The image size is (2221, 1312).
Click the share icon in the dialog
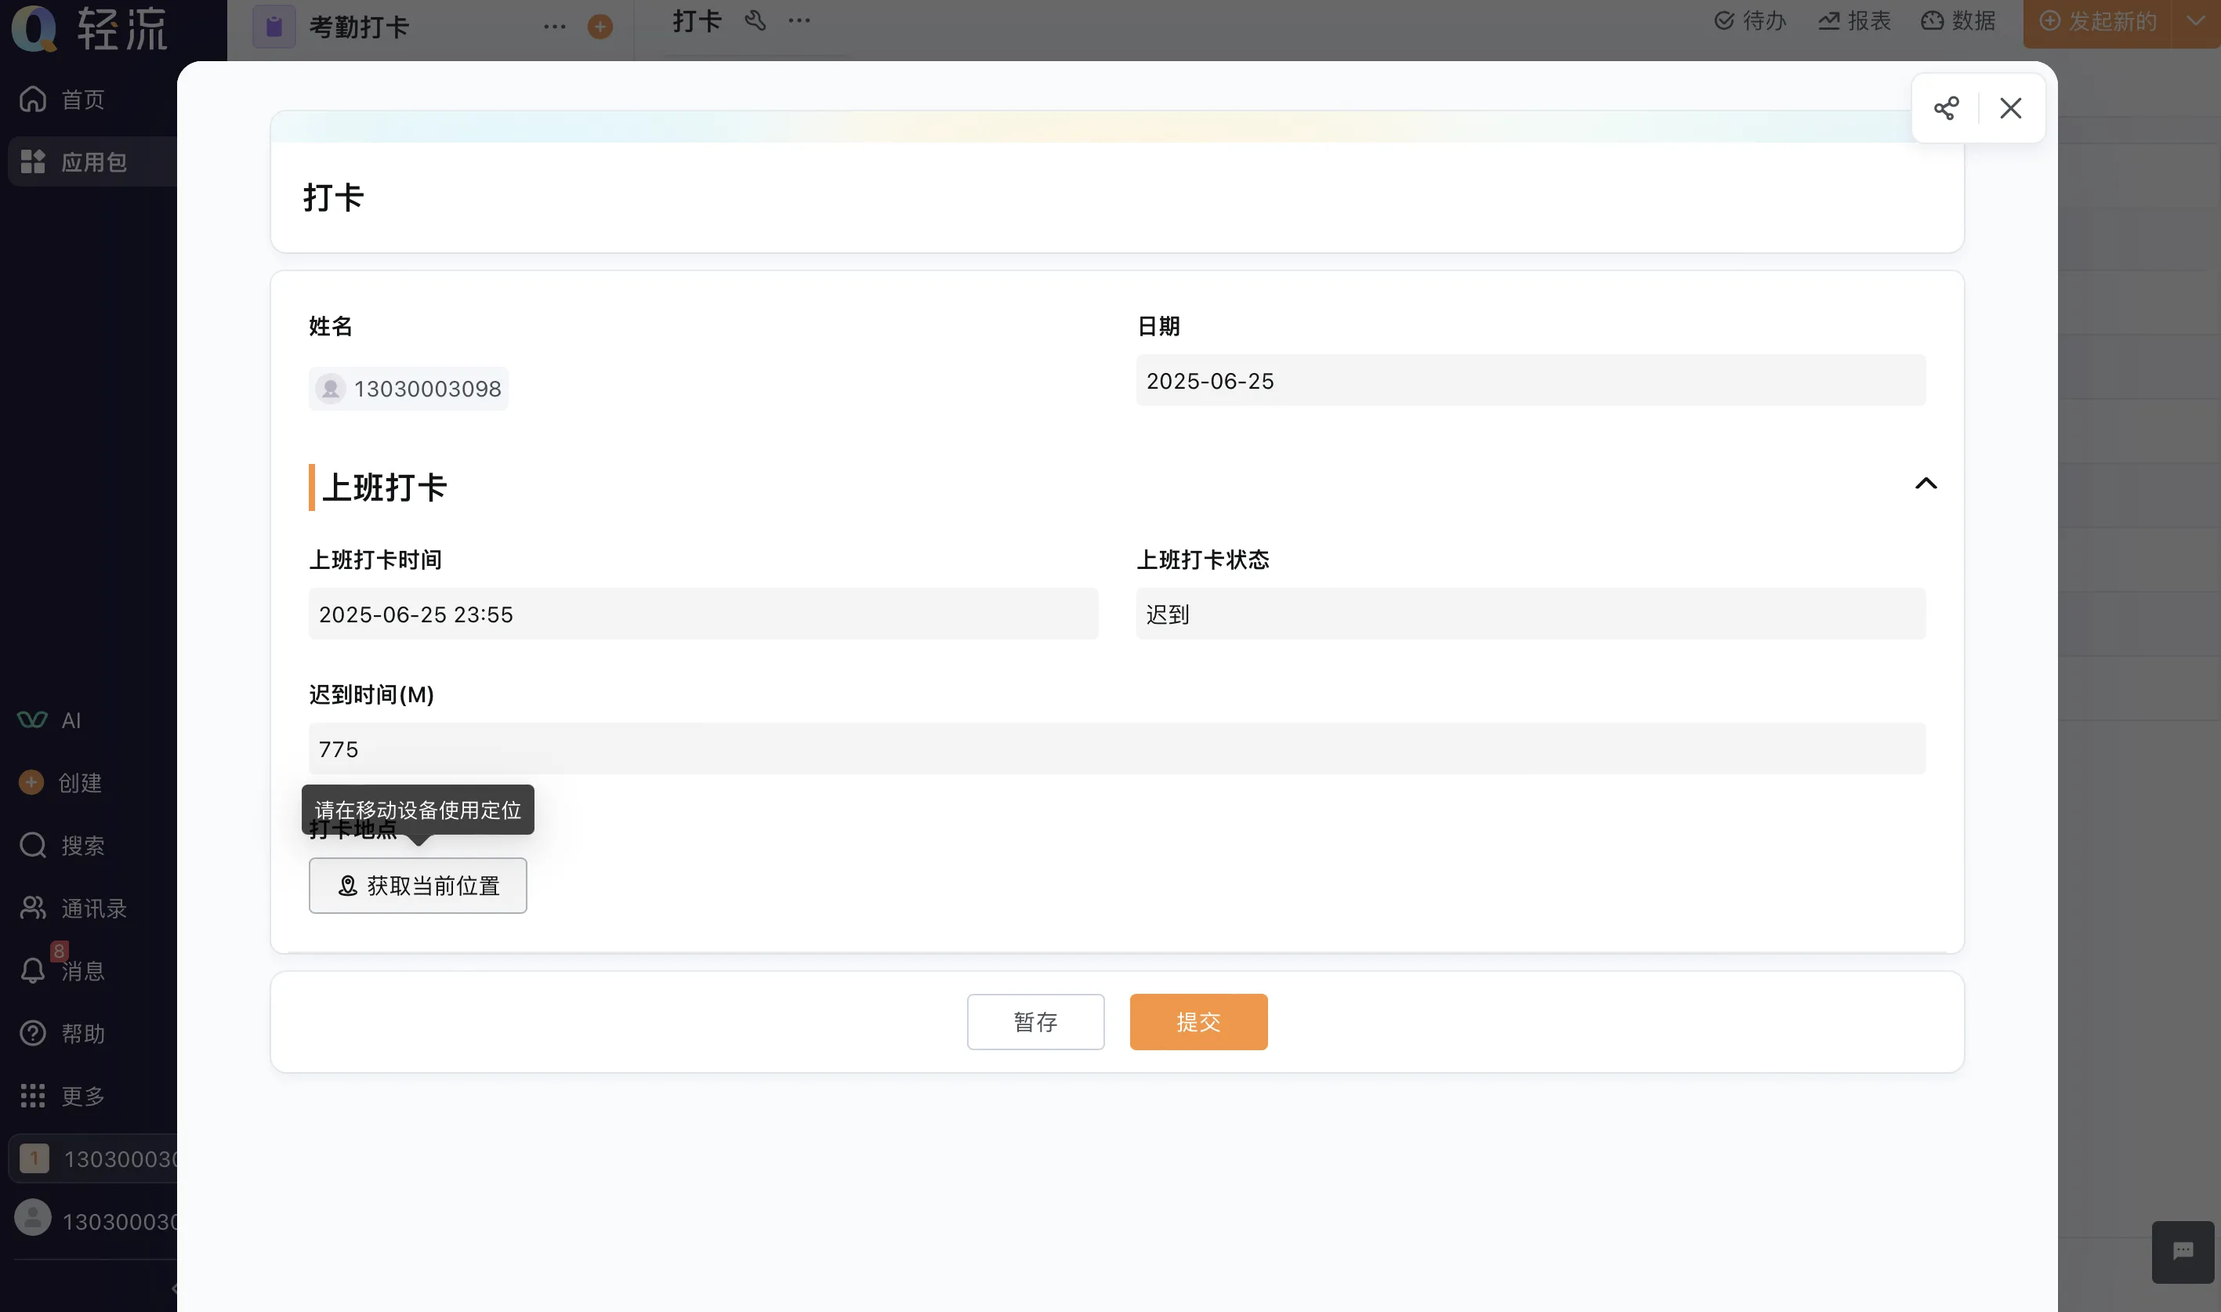(1945, 108)
